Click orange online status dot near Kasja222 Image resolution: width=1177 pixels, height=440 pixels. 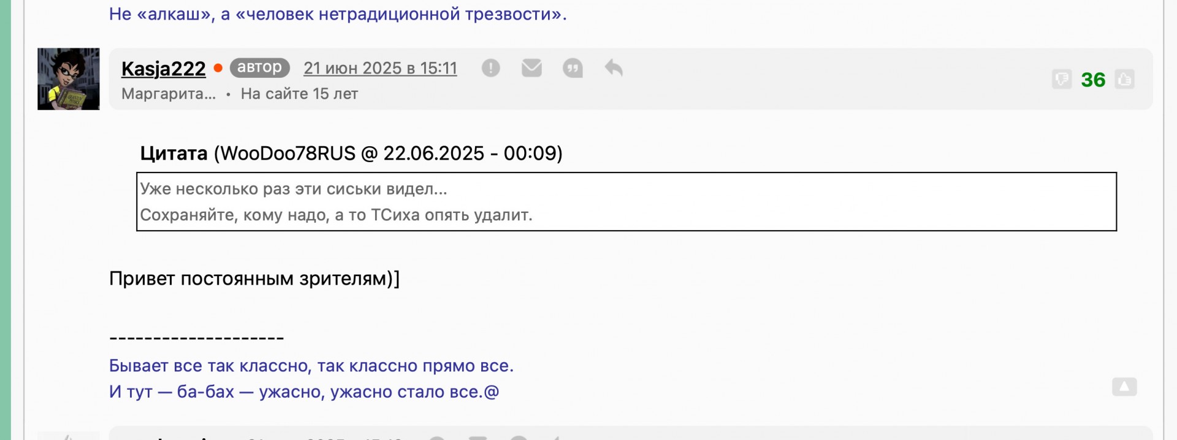[x=218, y=69]
